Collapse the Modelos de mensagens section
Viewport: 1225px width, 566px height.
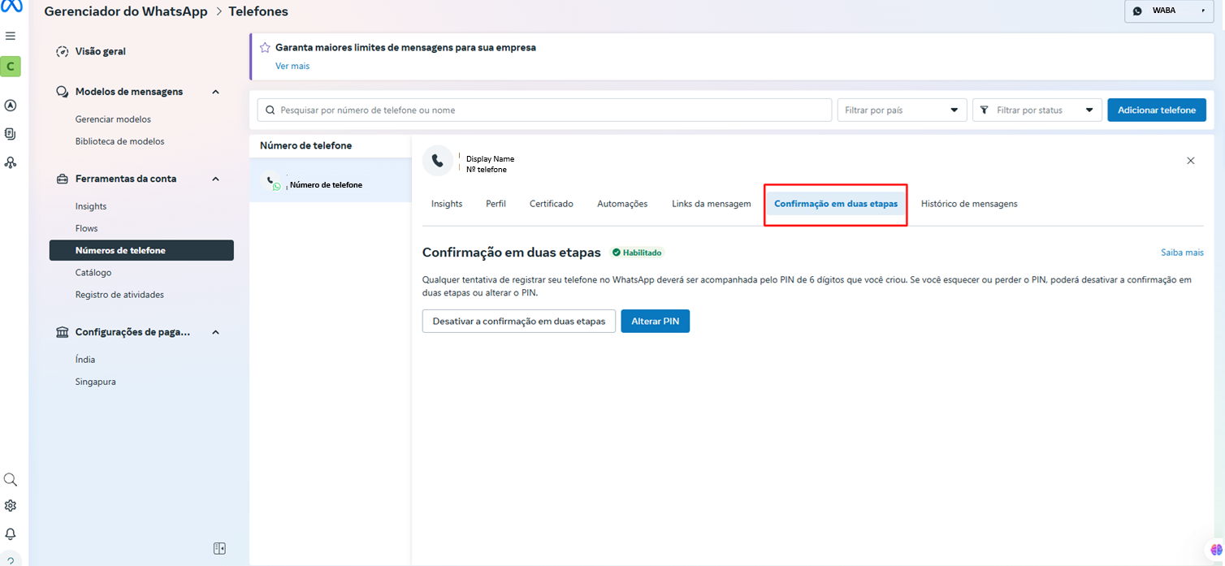[x=215, y=92]
